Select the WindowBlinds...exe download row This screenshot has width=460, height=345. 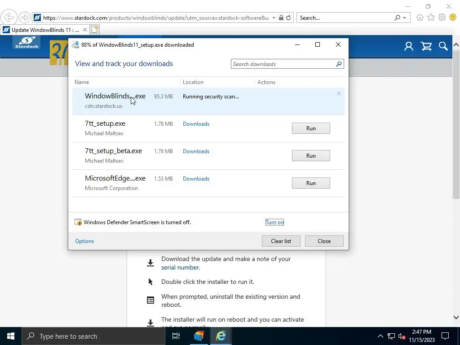click(x=208, y=101)
